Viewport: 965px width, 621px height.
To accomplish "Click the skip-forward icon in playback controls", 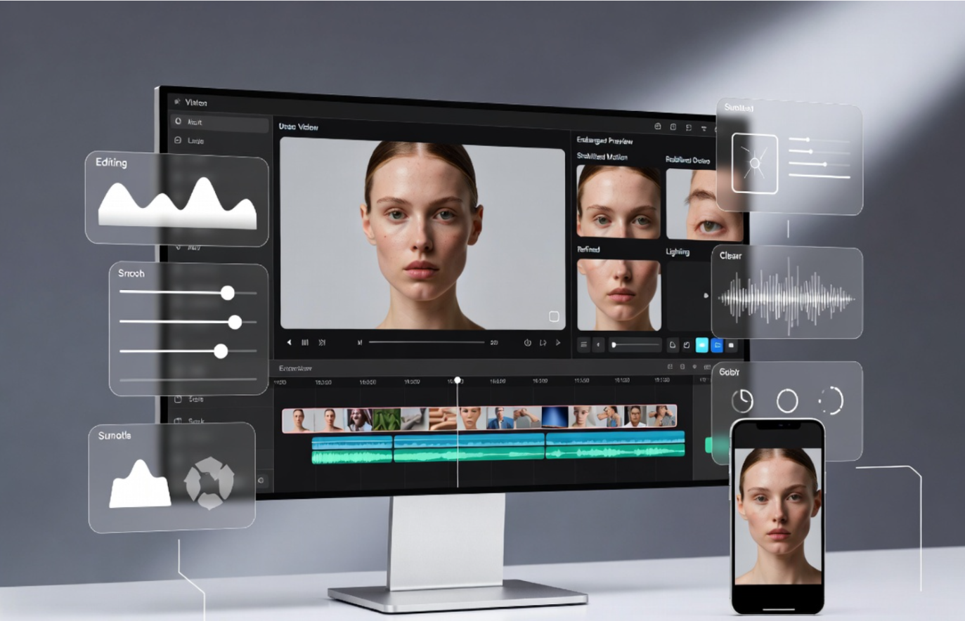I will click(x=322, y=342).
